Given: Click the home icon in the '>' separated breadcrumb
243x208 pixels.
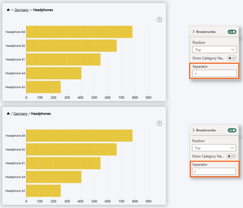Looking at the screenshot, I should click(8, 10).
